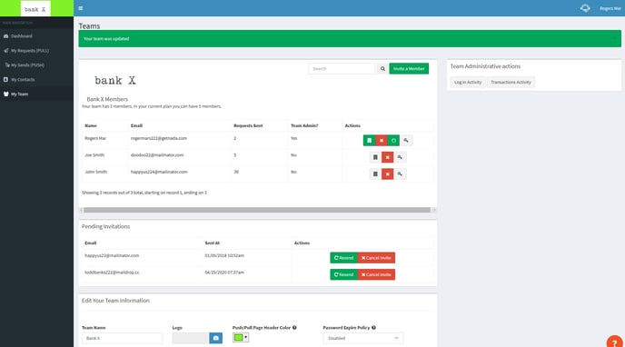Toggle the hamburger sidebar menu
This screenshot has width=625, height=347.
click(x=81, y=8)
